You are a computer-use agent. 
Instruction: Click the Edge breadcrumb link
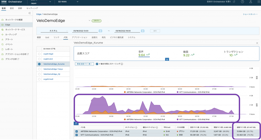(x=39, y=14)
